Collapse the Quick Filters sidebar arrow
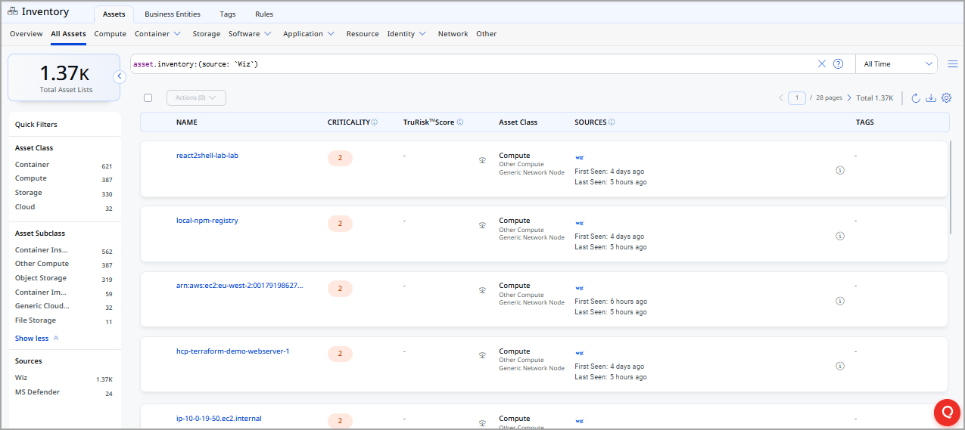The height and width of the screenshot is (430, 965). click(119, 76)
